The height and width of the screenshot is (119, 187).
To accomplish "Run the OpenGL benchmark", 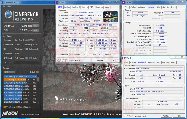I will (36, 26).
